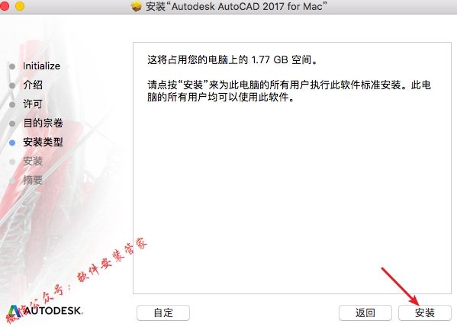Click the grey bullet beside 目的宗卷
Image resolution: width=457 pixels, height=327 pixels.
(12, 123)
